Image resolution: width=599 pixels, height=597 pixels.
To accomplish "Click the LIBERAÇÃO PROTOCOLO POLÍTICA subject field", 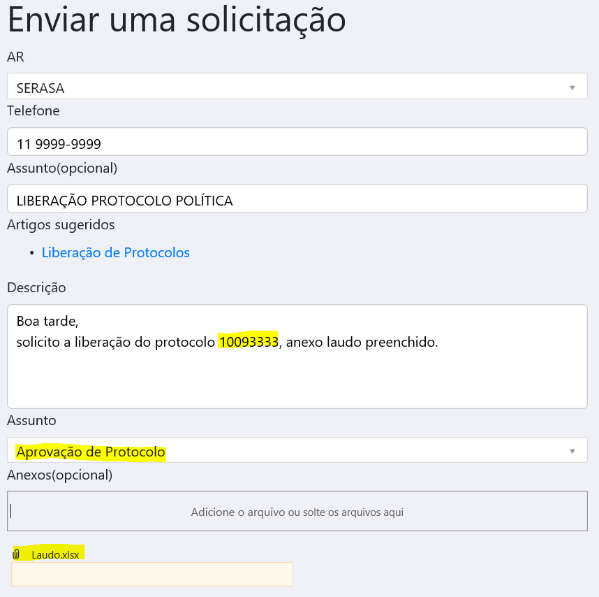I will point(297,200).
